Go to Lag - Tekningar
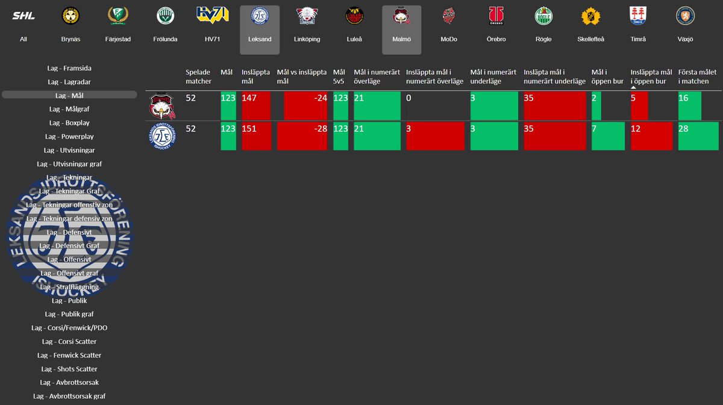This screenshot has width=723, height=405. [x=69, y=177]
